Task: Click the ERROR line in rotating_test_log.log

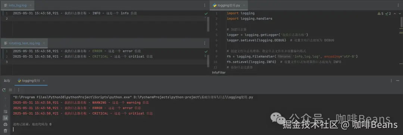Action: [x=77, y=51]
